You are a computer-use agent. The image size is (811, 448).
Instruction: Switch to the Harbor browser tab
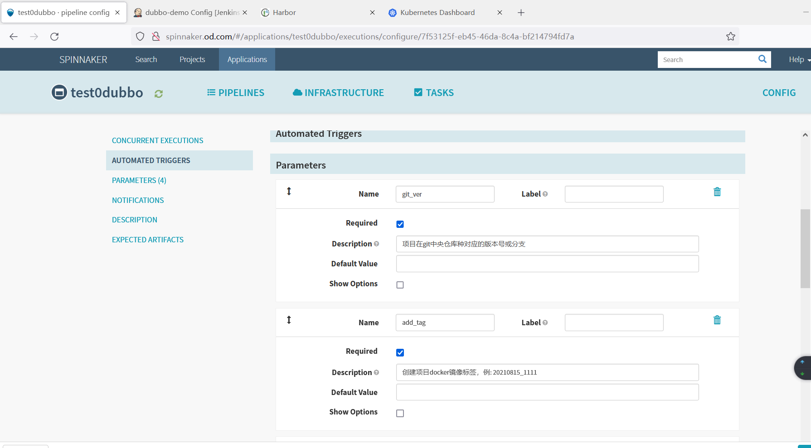284,13
